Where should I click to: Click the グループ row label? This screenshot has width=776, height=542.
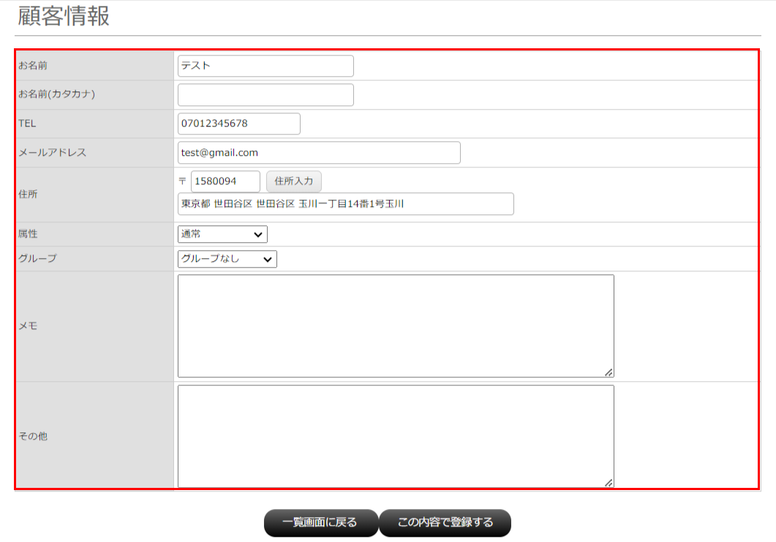[x=37, y=259]
